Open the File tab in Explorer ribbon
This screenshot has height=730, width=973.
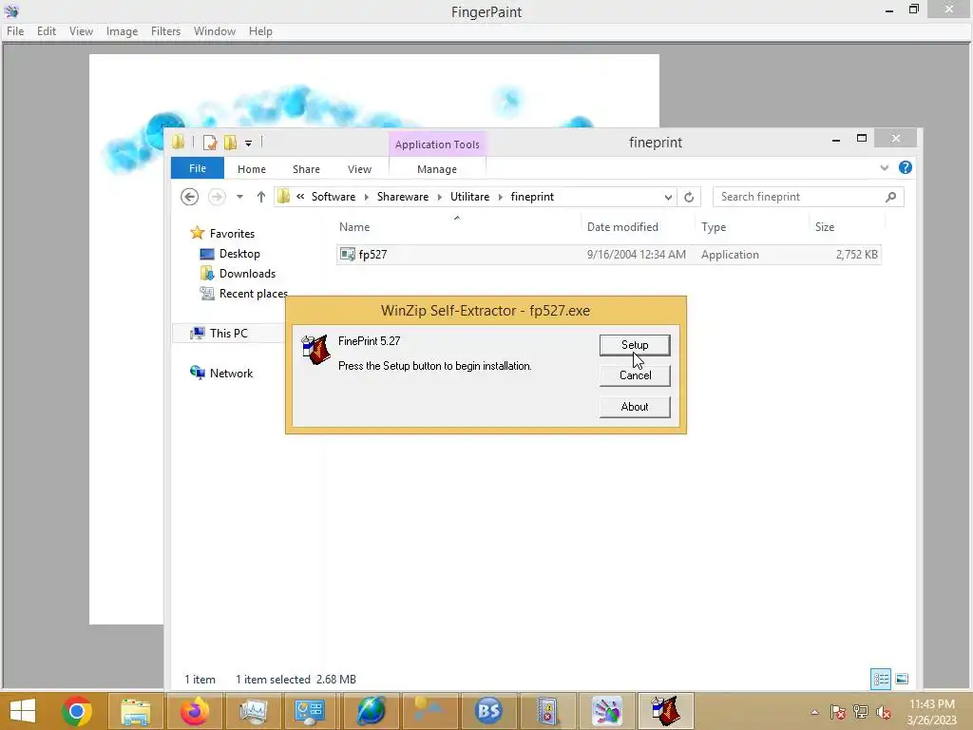tap(198, 168)
